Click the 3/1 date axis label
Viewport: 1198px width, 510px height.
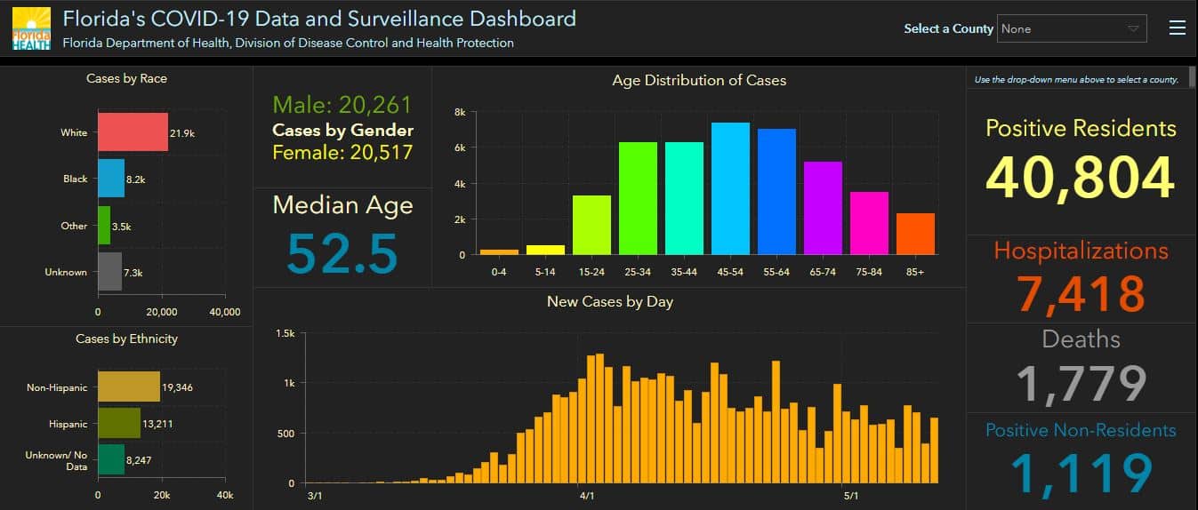pyautogui.click(x=314, y=495)
